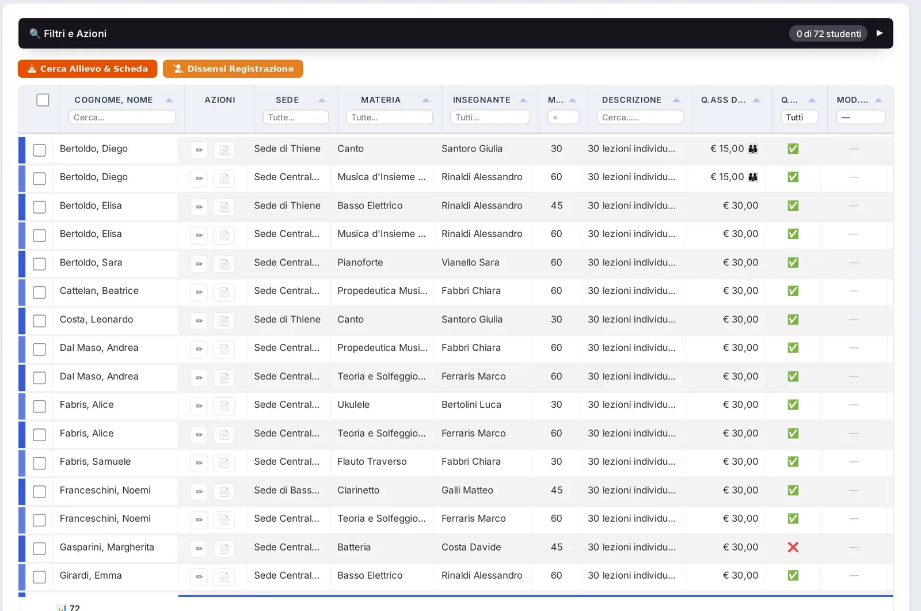Open the document icon in Girardi Emma row
The width and height of the screenshot is (921, 611).
pyautogui.click(x=224, y=576)
